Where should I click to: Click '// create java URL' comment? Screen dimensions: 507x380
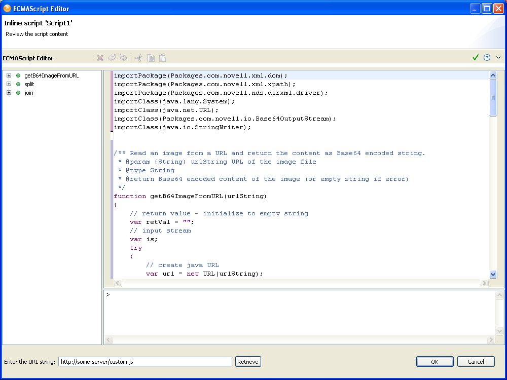tap(182, 265)
